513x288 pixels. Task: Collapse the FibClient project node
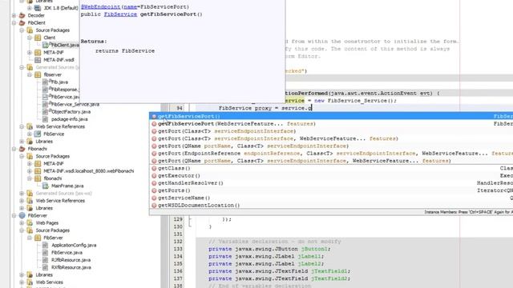(x=14, y=23)
